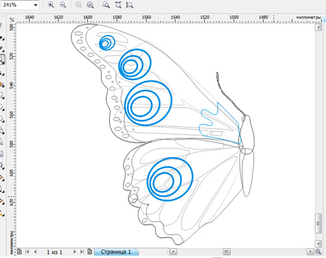Image resolution: width=326 pixels, height=258 pixels.
Task: Click the 'миллиметры' ruler units label
Action: pyautogui.click(x=308, y=18)
